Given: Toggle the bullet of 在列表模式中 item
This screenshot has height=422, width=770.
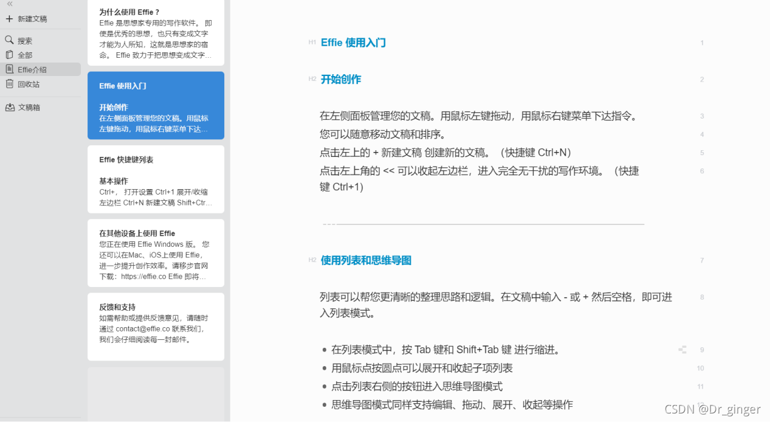Looking at the screenshot, I should 325,350.
